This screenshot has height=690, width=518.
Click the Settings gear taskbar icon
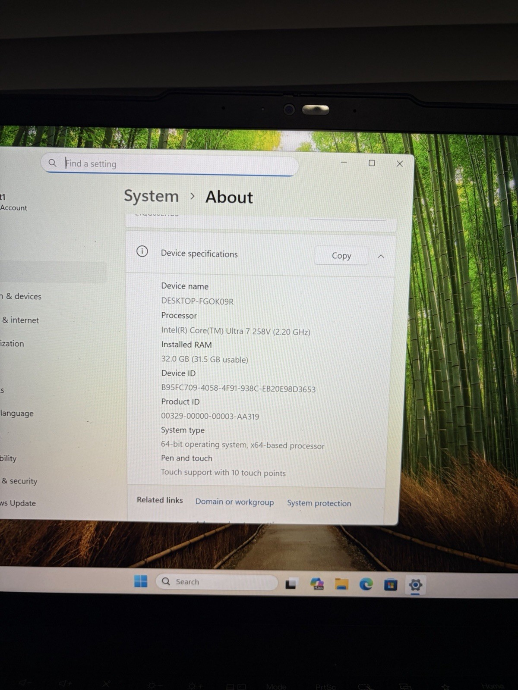pyautogui.click(x=415, y=585)
